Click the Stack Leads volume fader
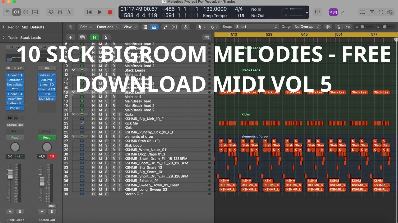Image resolution: width=398 pixels, height=223 pixels. tap(10, 174)
